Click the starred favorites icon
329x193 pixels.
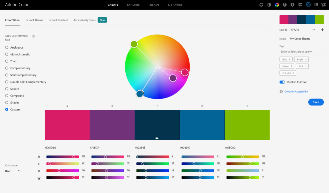(262, 5)
